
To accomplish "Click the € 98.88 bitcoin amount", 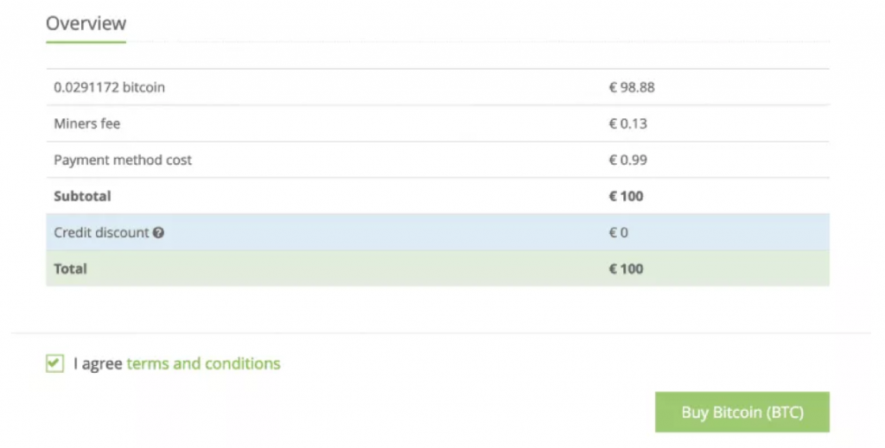I will pos(632,87).
